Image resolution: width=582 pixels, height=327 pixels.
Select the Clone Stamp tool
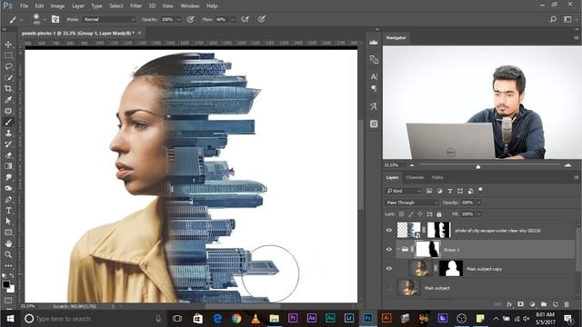[x=8, y=134]
